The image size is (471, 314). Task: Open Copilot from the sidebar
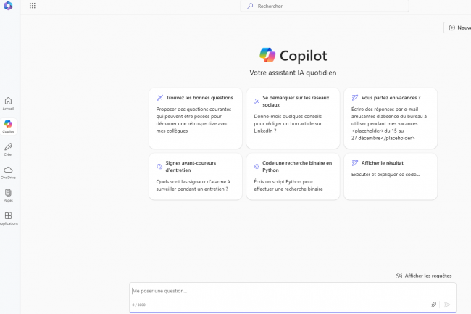tap(8, 126)
